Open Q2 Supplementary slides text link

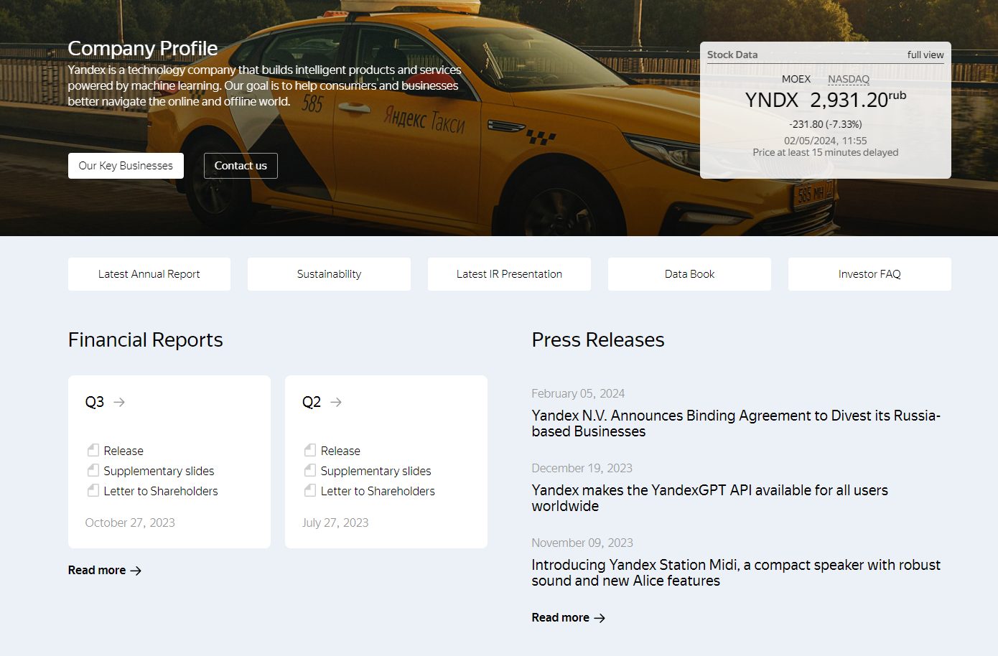376,471
